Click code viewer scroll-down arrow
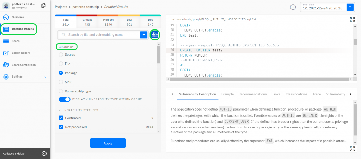The width and height of the screenshot is (361, 159). [x=355, y=75]
